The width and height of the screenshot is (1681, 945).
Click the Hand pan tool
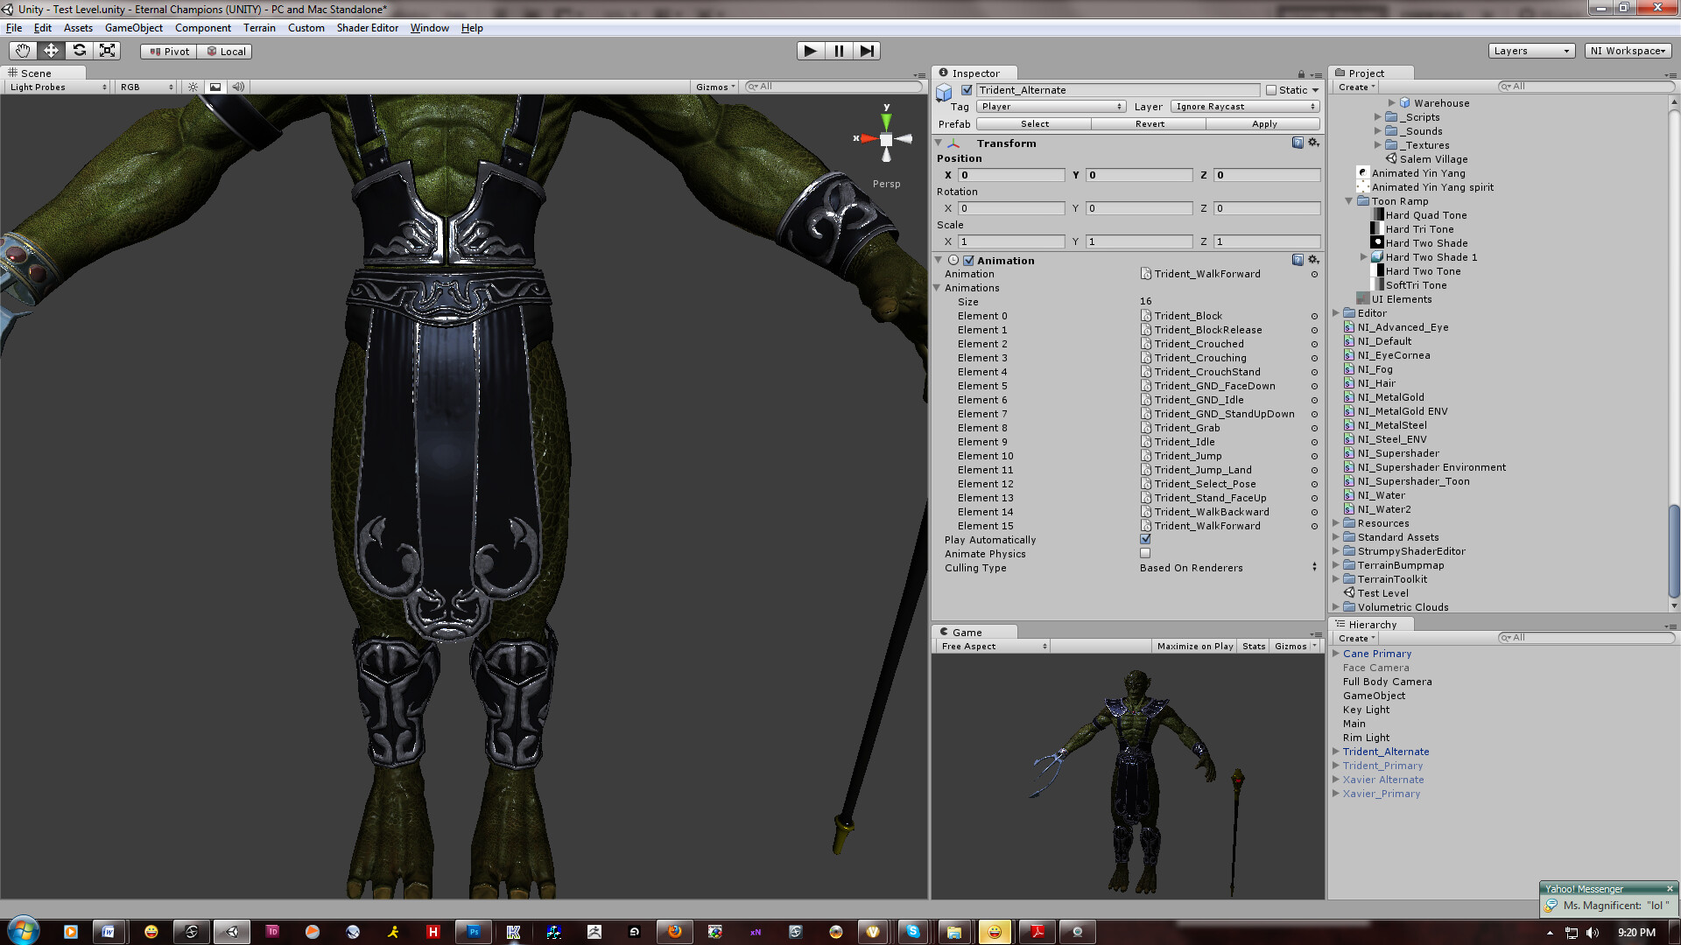pyautogui.click(x=22, y=51)
